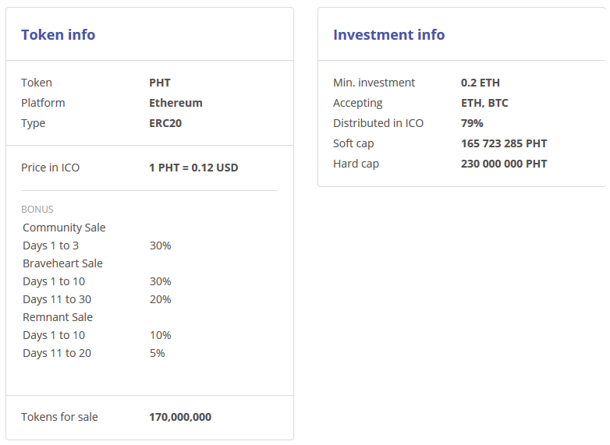This screenshot has width=610, height=445.
Task: Click the Braveheart Sale label
Action: (x=62, y=263)
